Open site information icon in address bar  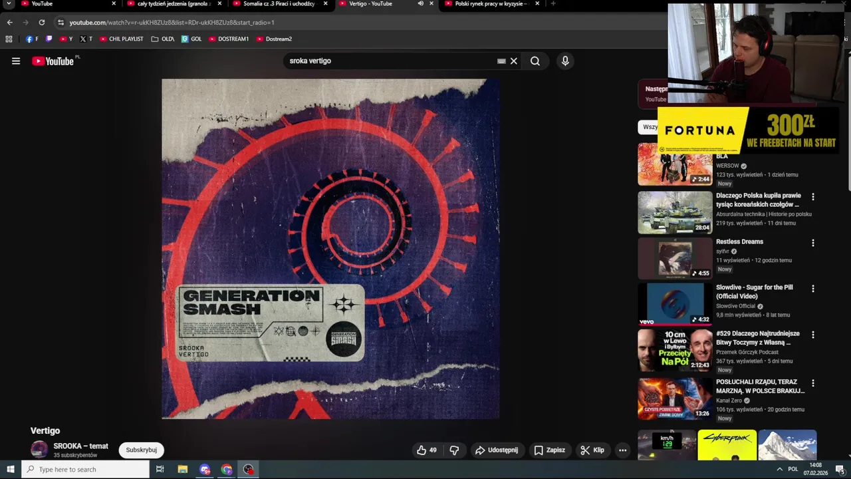click(x=61, y=23)
